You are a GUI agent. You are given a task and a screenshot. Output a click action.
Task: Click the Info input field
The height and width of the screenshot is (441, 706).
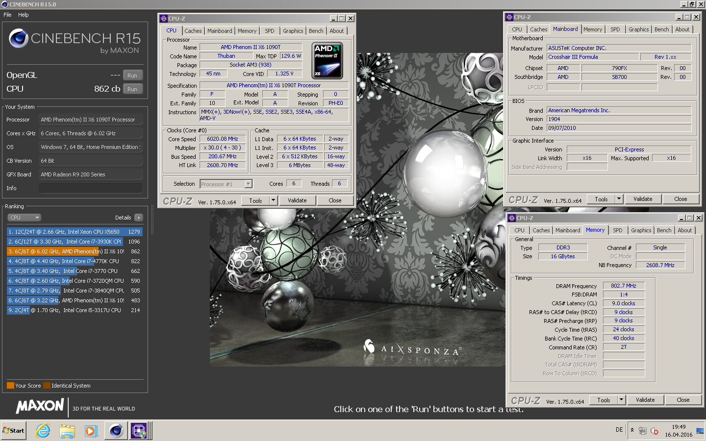[x=91, y=188]
